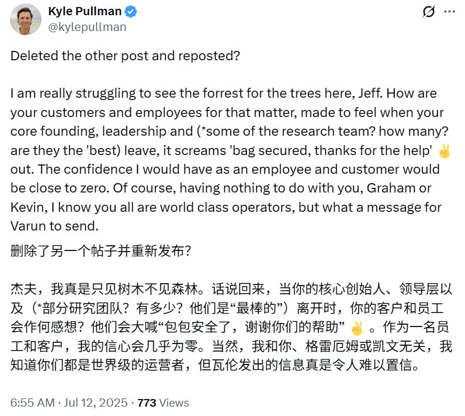Click the bold 773 view count
Viewport: 465px width, 416px height.
(147, 403)
